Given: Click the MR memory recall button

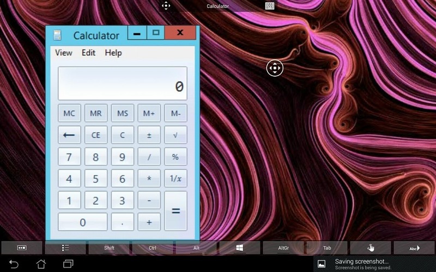Looking at the screenshot, I should click(x=96, y=113).
